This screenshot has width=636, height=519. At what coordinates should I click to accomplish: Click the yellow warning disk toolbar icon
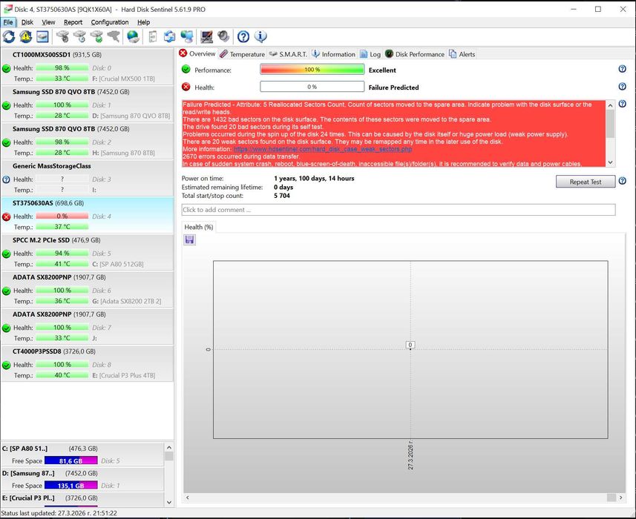[x=26, y=36]
